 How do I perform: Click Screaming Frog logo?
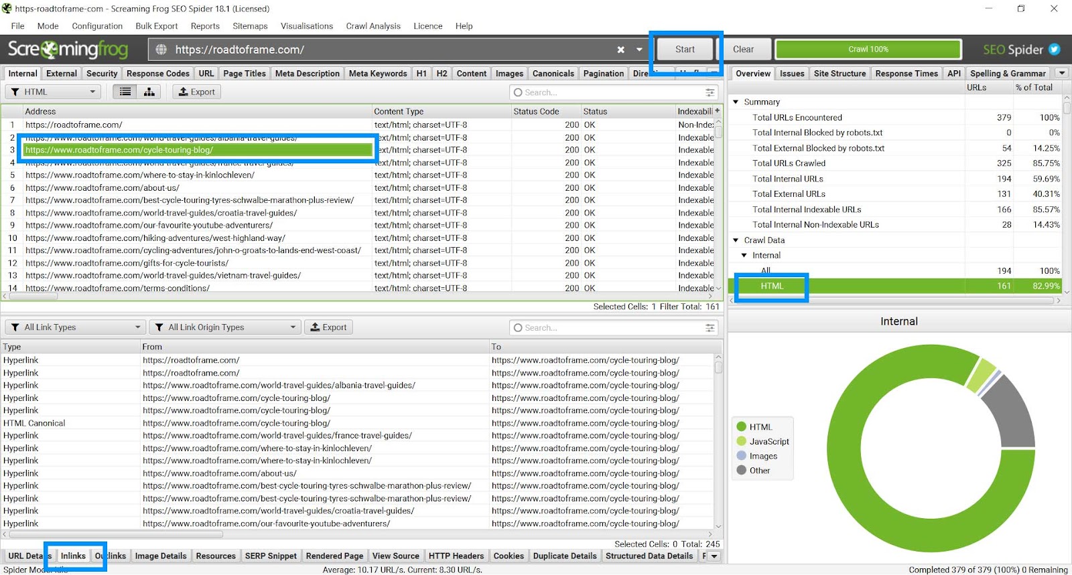(68, 50)
